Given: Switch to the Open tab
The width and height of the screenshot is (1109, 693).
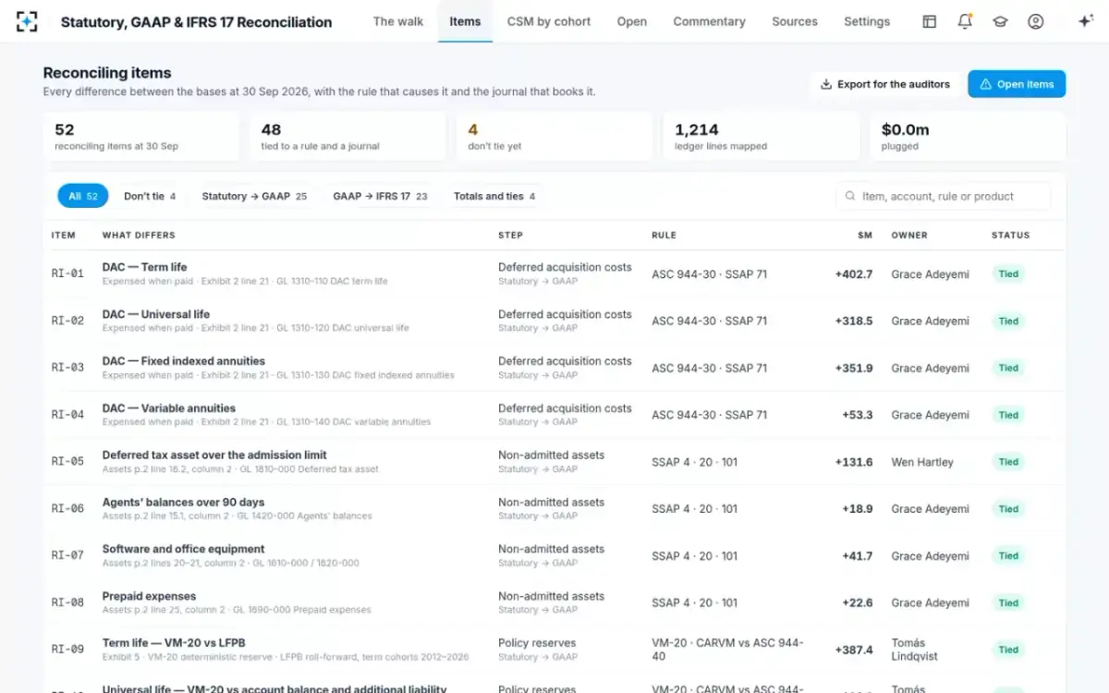Looking at the screenshot, I should [x=632, y=21].
